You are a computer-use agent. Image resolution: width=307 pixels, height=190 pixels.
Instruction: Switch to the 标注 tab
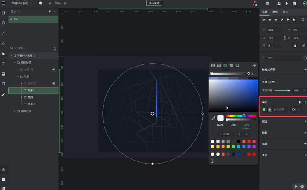(285, 12)
